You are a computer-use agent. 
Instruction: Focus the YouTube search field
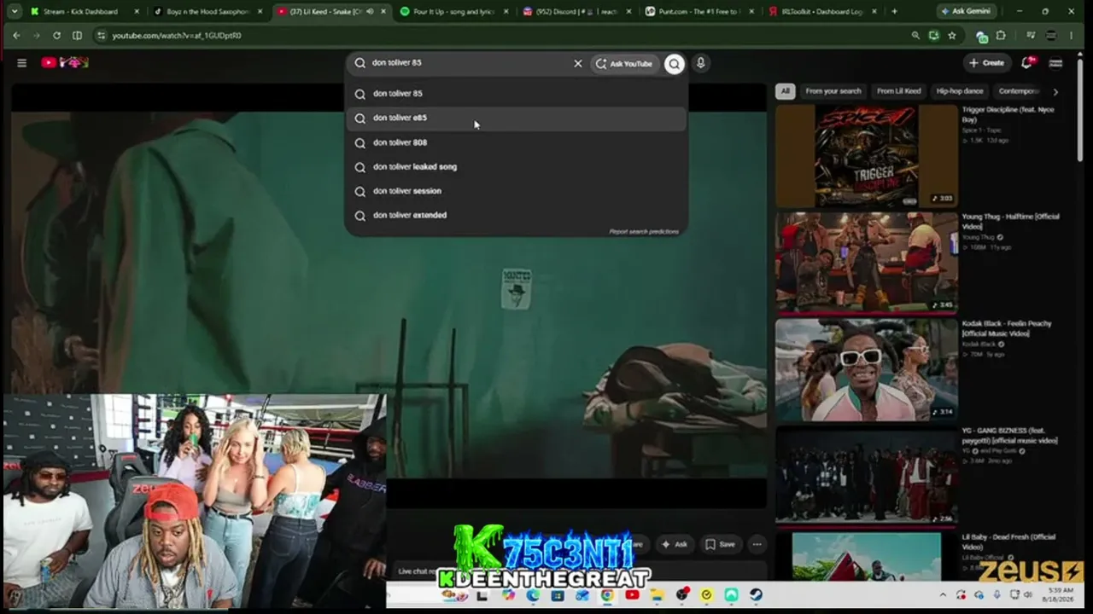pos(465,63)
